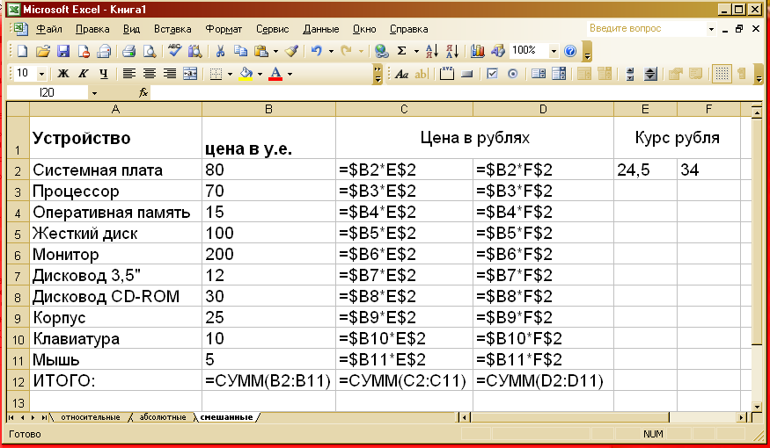Select cell with =СУММ(C2:C11)
Screen dimensions: 770x448
404,380
